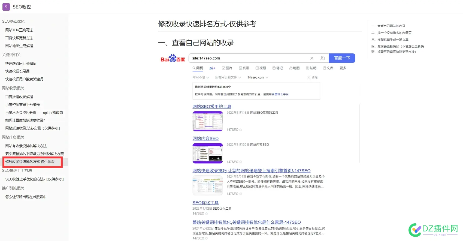Viewport: 463px width, 241px height.
Task: Select the 视频 tab
Action: 261,68
